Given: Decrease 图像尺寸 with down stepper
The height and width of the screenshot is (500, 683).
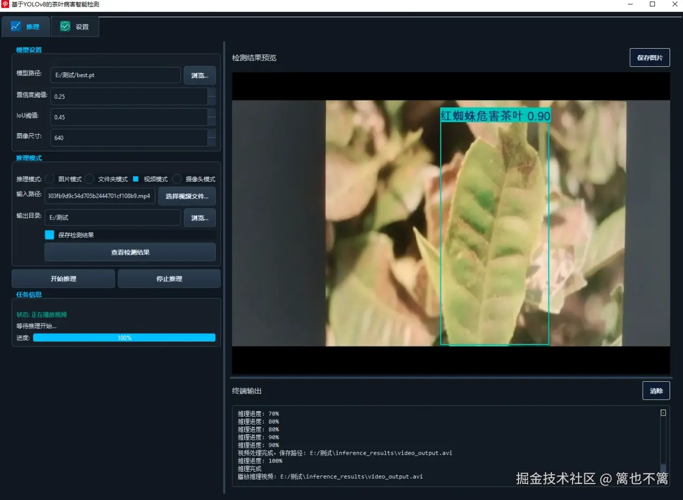Looking at the screenshot, I should [x=212, y=142].
